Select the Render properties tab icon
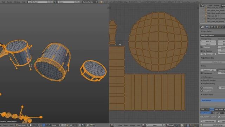Image resolution: width=225 pixels, height=127 pixels. coord(207,27)
